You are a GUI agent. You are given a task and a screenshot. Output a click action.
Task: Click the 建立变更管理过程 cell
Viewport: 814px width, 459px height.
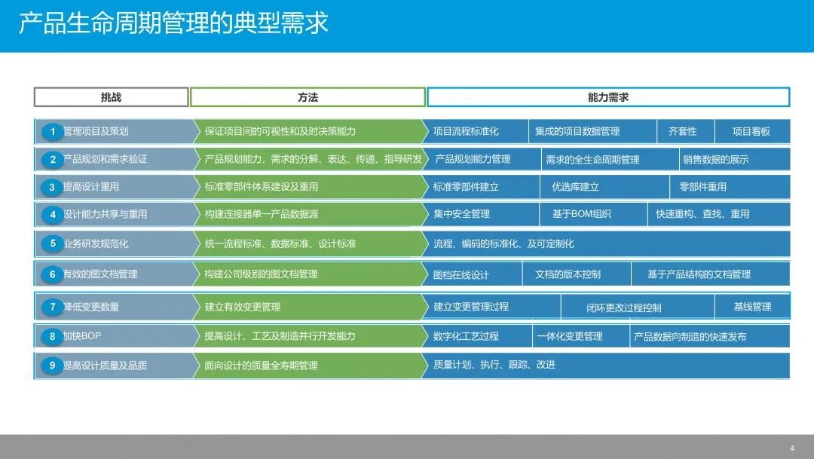[x=491, y=306]
